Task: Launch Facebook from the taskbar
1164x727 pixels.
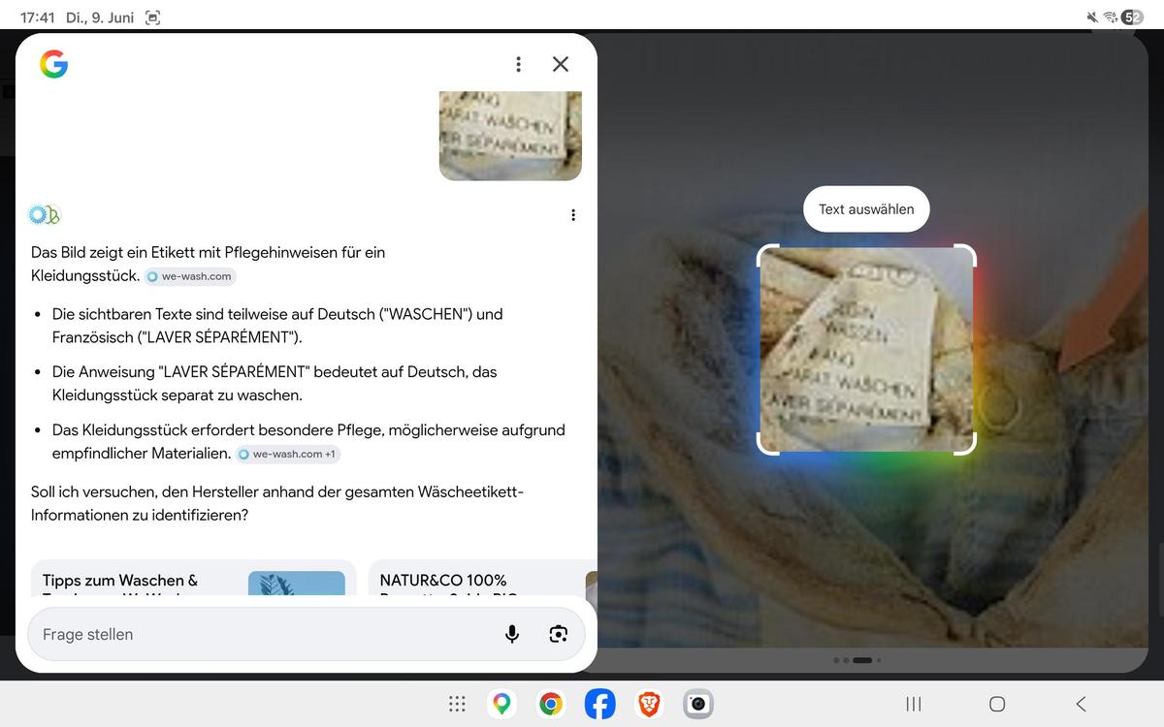Action: tap(599, 704)
